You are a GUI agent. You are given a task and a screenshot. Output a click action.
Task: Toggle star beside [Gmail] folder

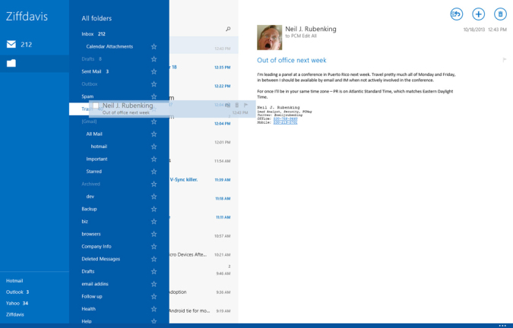(154, 121)
